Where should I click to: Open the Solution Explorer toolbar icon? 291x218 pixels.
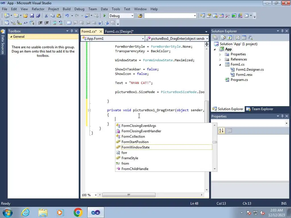[x=202, y=16]
